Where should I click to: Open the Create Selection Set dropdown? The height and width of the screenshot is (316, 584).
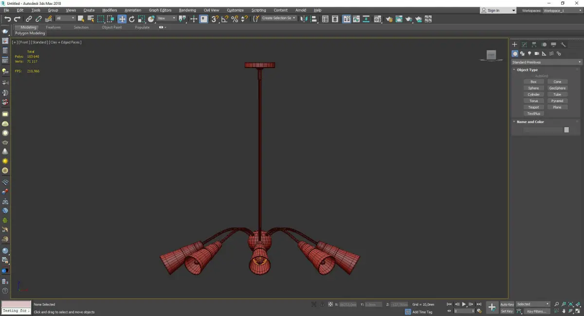click(x=279, y=18)
